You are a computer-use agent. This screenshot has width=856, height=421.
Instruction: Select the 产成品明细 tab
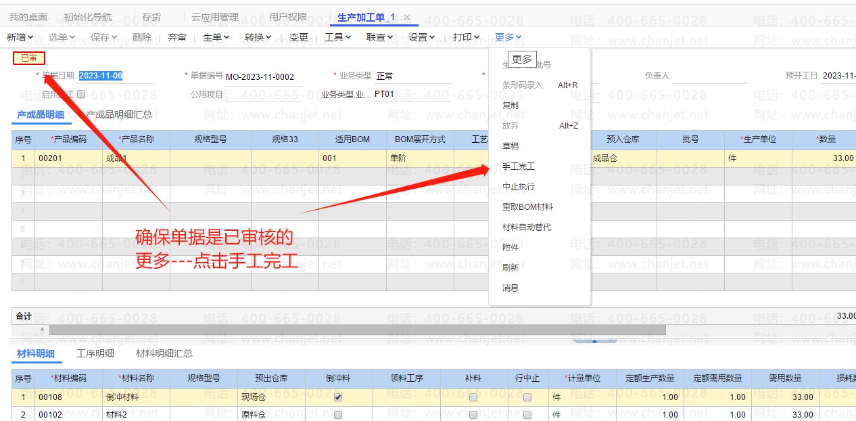click(41, 114)
